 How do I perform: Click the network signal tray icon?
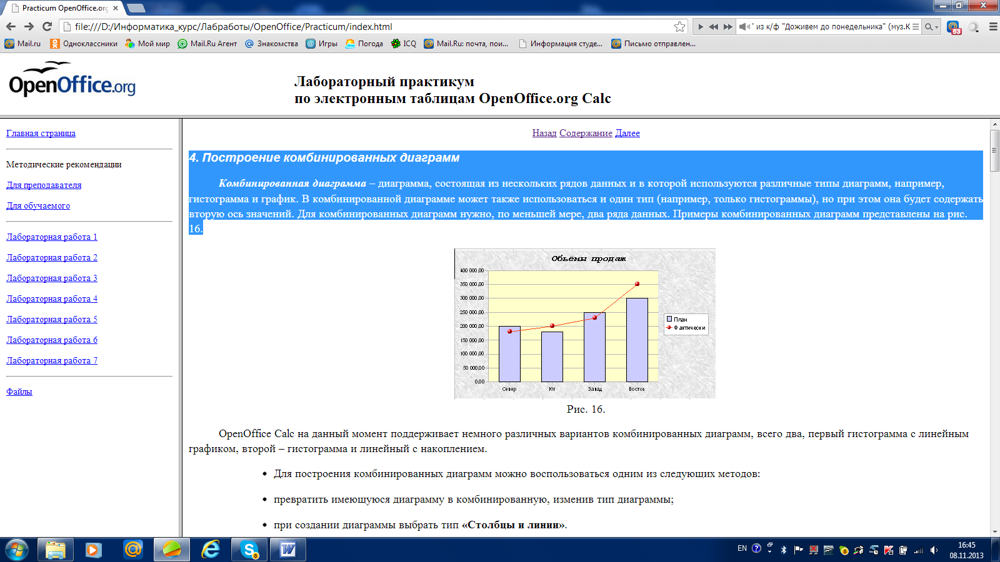(x=919, y=550)
